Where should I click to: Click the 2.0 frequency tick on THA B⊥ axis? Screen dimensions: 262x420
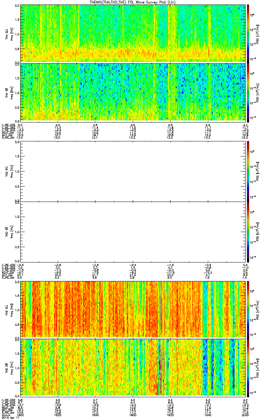coord(17,6)
